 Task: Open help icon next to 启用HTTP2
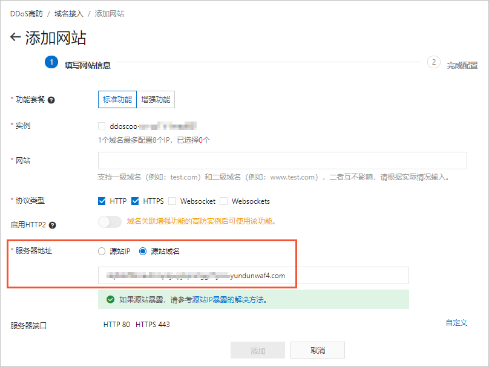point(53,226)
